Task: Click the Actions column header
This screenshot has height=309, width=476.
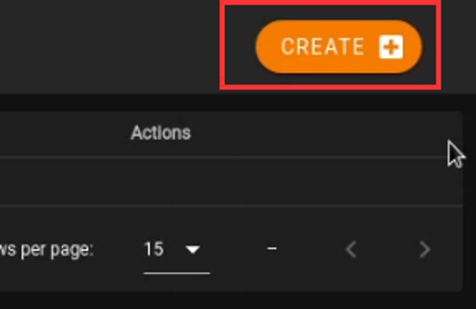Action: click(x=160, y=132)
